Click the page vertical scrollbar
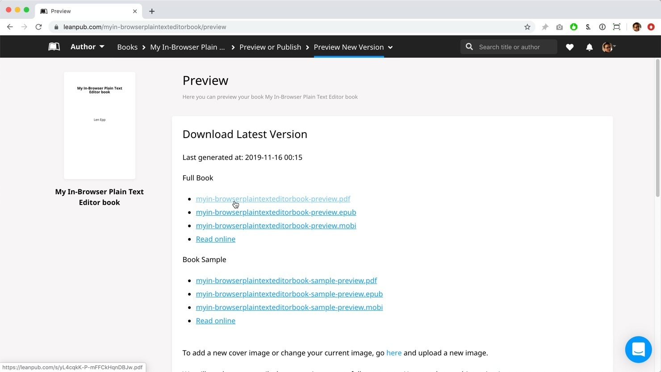This screenshot has width=661, height=372. point(657,128)
